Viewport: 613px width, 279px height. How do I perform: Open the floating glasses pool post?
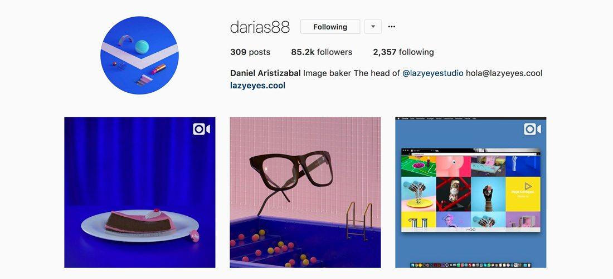click(305, 192)
